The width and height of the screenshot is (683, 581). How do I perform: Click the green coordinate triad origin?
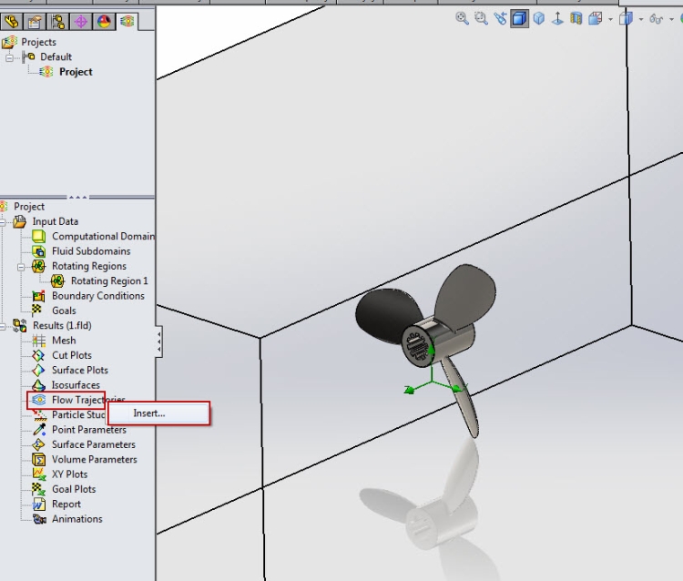click(432, 382)
